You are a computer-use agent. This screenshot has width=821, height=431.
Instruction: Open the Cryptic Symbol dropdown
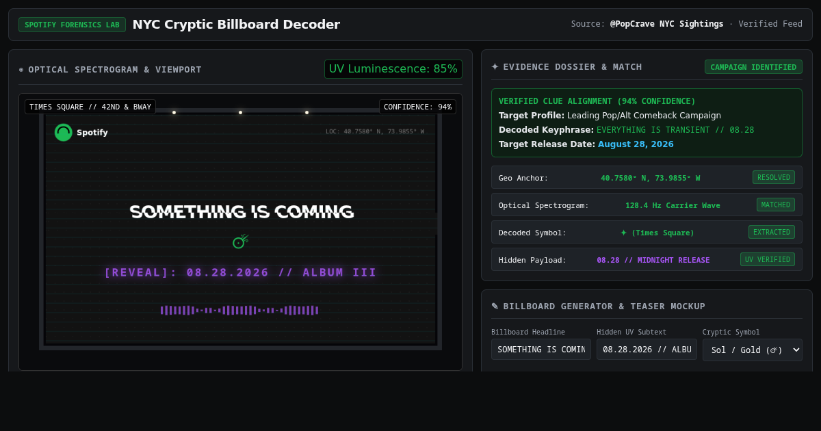point(752,350)
